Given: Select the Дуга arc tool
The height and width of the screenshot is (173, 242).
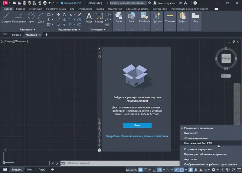Looking at the screenshot, I should pyautogui.click(x=41, y=18).
